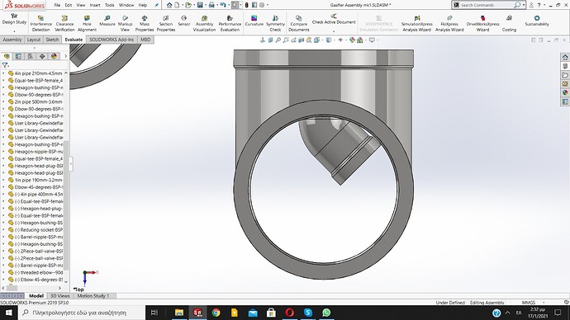
Task: Open the Costing tool
Action: (x=509, y=24)
